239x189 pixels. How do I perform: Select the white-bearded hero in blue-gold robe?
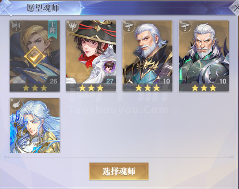(x=147, y=56)
